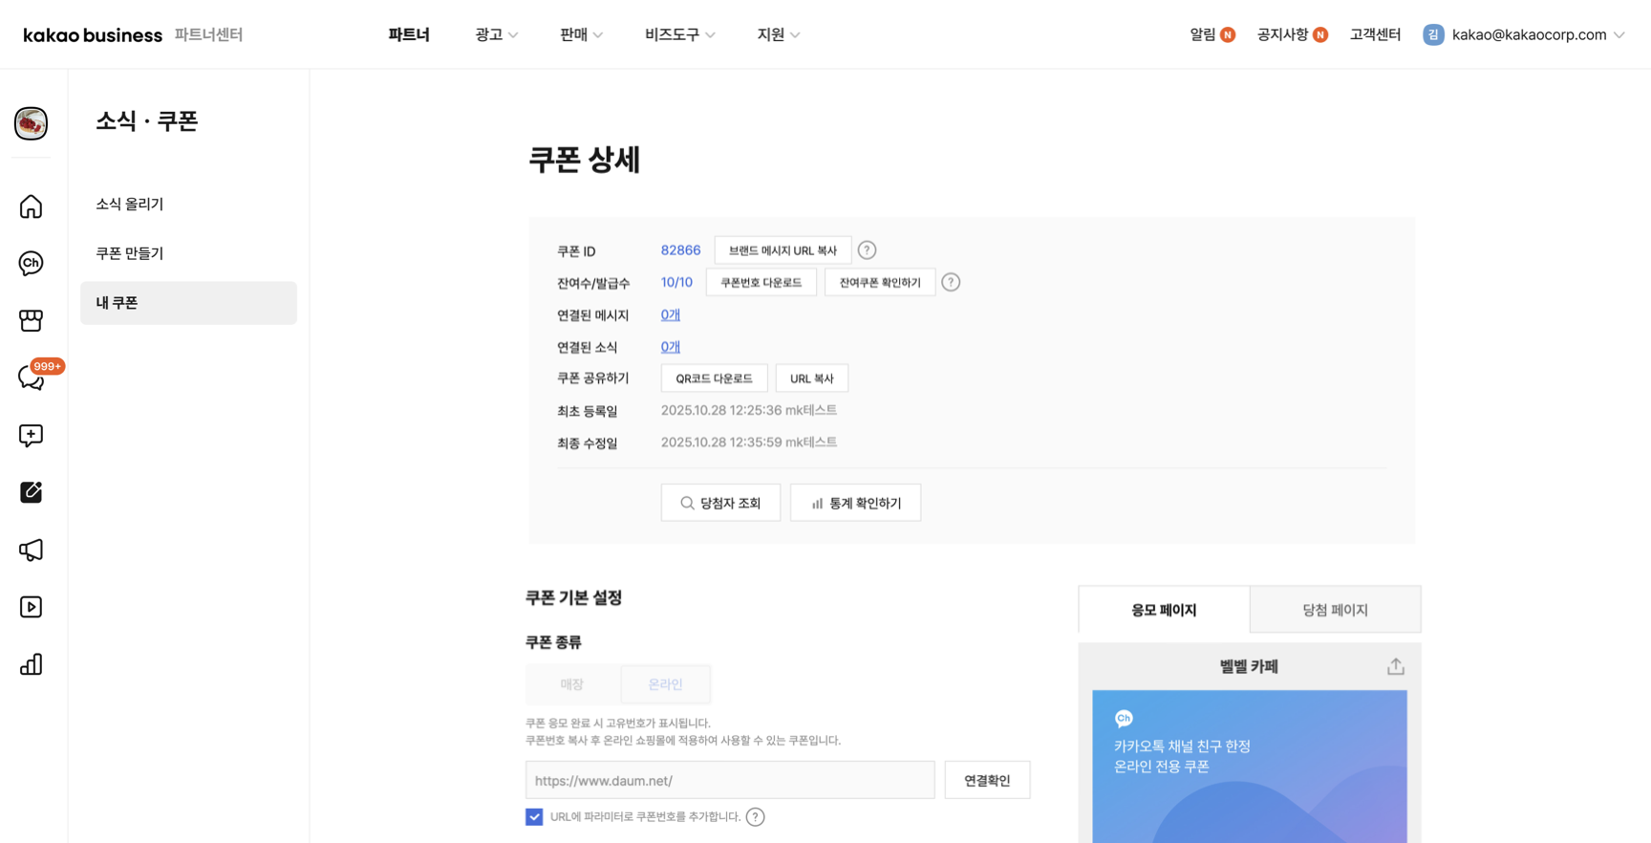This screenshot has height=843, width=1651.
Task: Click the 당첨자 조회 button
Action: 720,503
